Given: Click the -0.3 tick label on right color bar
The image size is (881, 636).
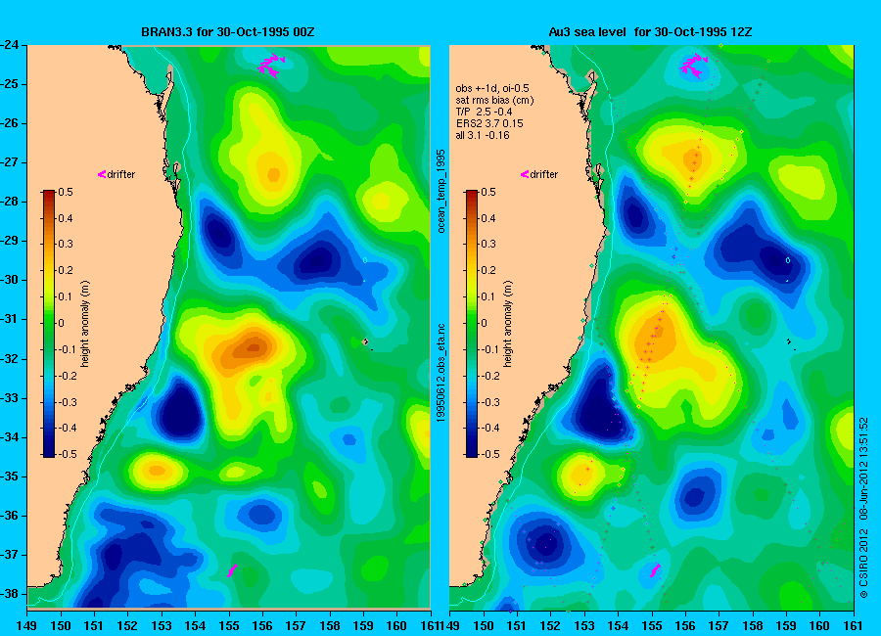Looking at the screenshot, I should 488,402.
